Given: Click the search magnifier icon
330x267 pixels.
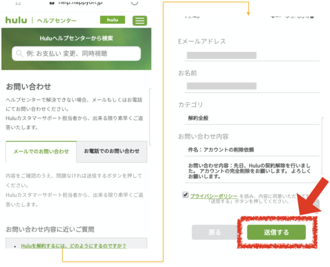Looking at the screenshot, I should pyautogui.click(x=19, y=53).
